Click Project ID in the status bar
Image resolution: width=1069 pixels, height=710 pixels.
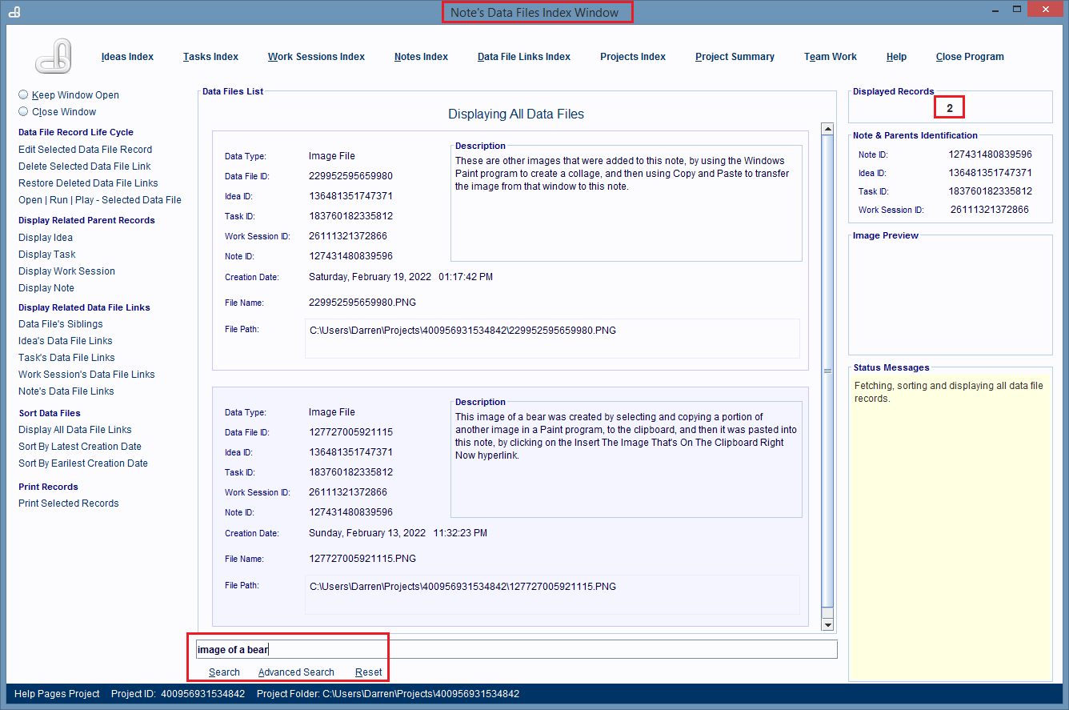point(178,694)
